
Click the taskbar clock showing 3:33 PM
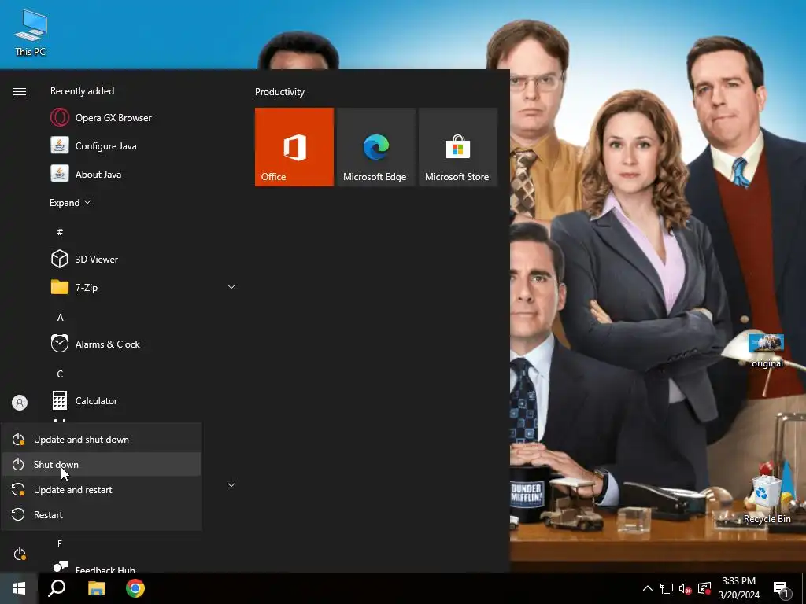738,588
